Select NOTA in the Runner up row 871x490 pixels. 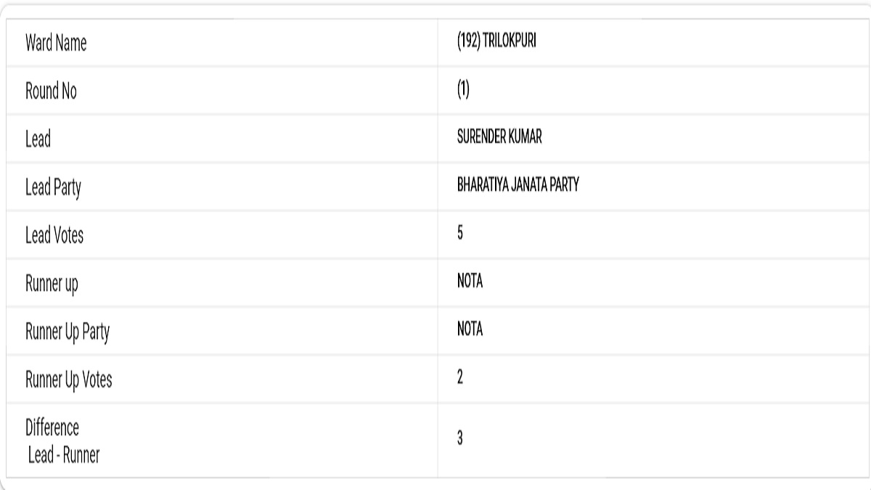pyautogui.click(x=470, y=282)
